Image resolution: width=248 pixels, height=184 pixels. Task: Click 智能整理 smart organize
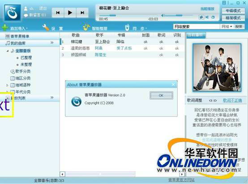95,28
